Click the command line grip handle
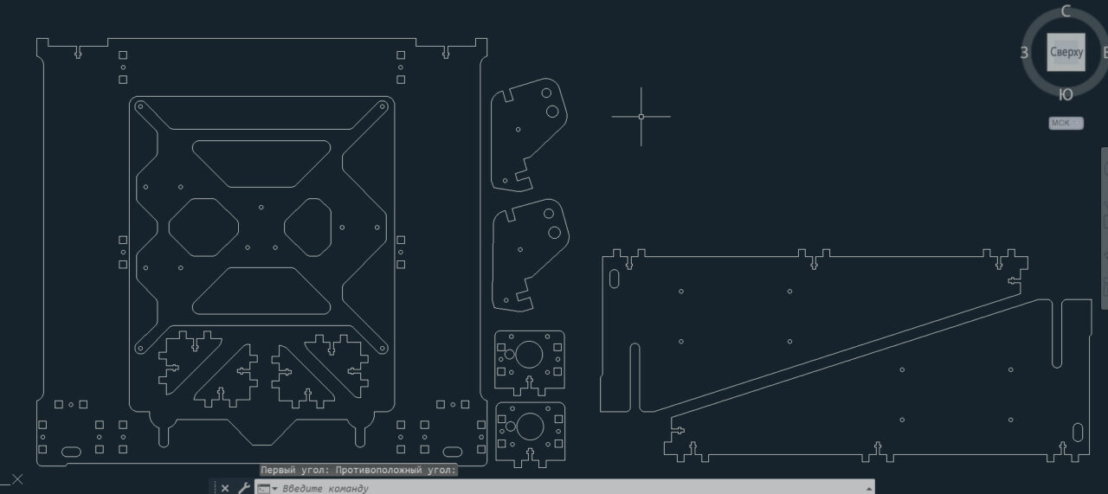The image size is (1108, 494). point(213,488)
